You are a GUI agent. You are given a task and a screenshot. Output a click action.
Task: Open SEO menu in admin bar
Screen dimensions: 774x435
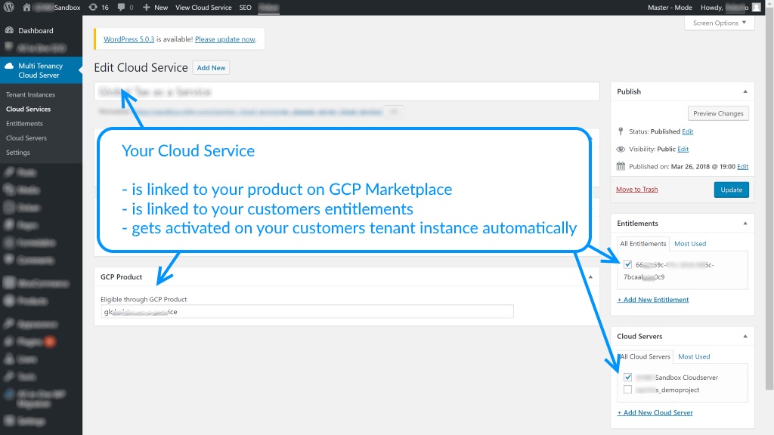[x=246, y=8]
